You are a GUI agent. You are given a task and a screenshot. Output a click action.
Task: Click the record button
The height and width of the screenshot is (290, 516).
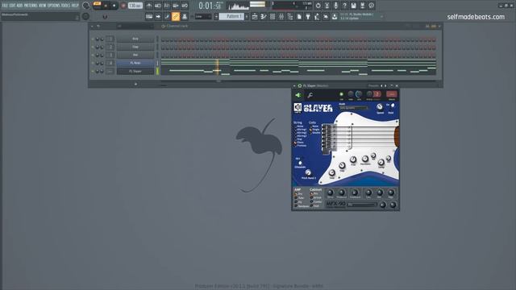pos(123,6)
